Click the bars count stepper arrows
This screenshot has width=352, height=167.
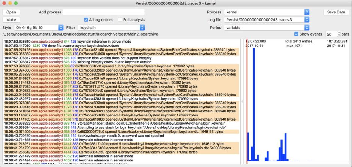pyautogui.click(x=339, y=34)
